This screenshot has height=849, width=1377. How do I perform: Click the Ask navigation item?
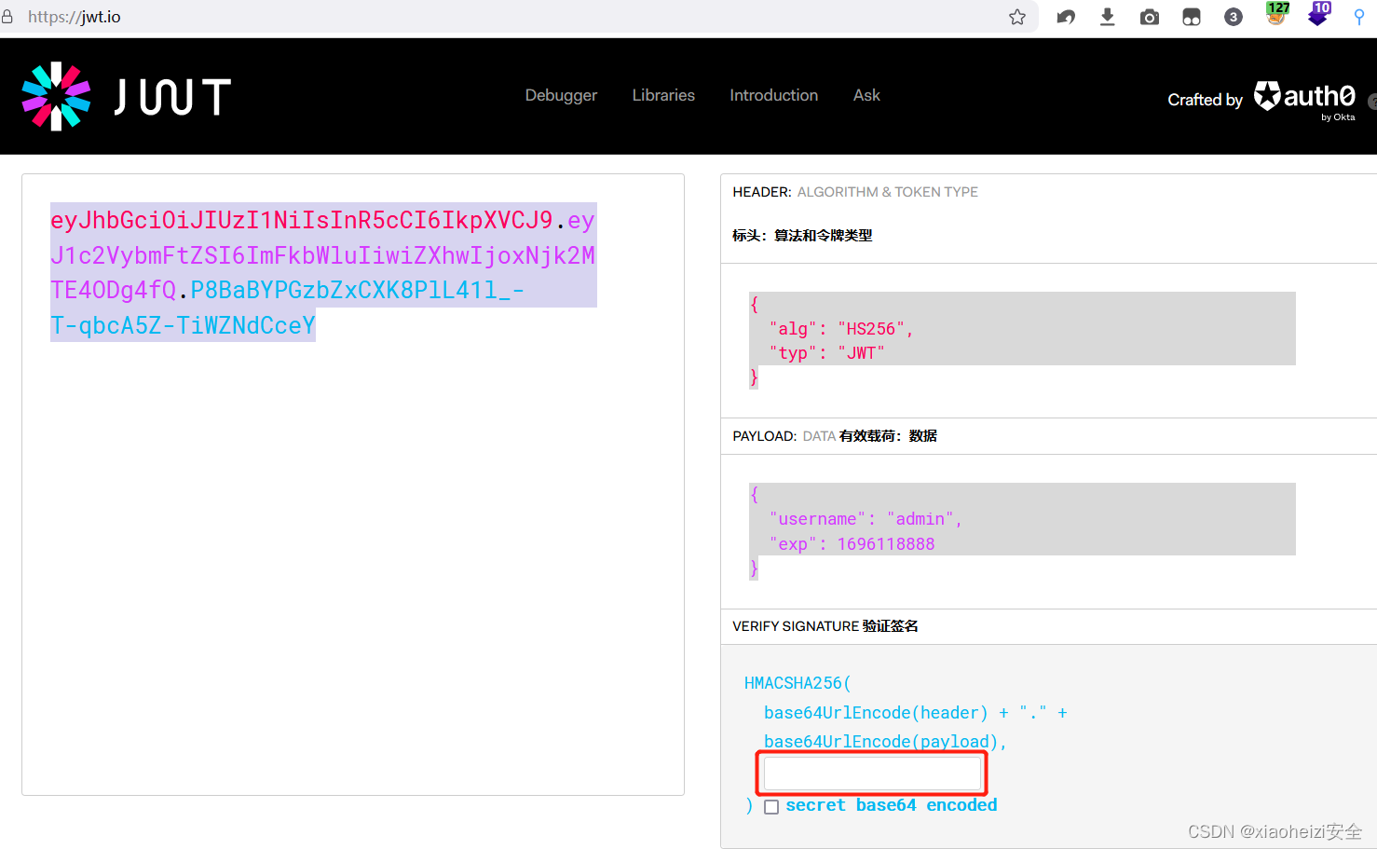pyautogui.click(x=866, y=95)
